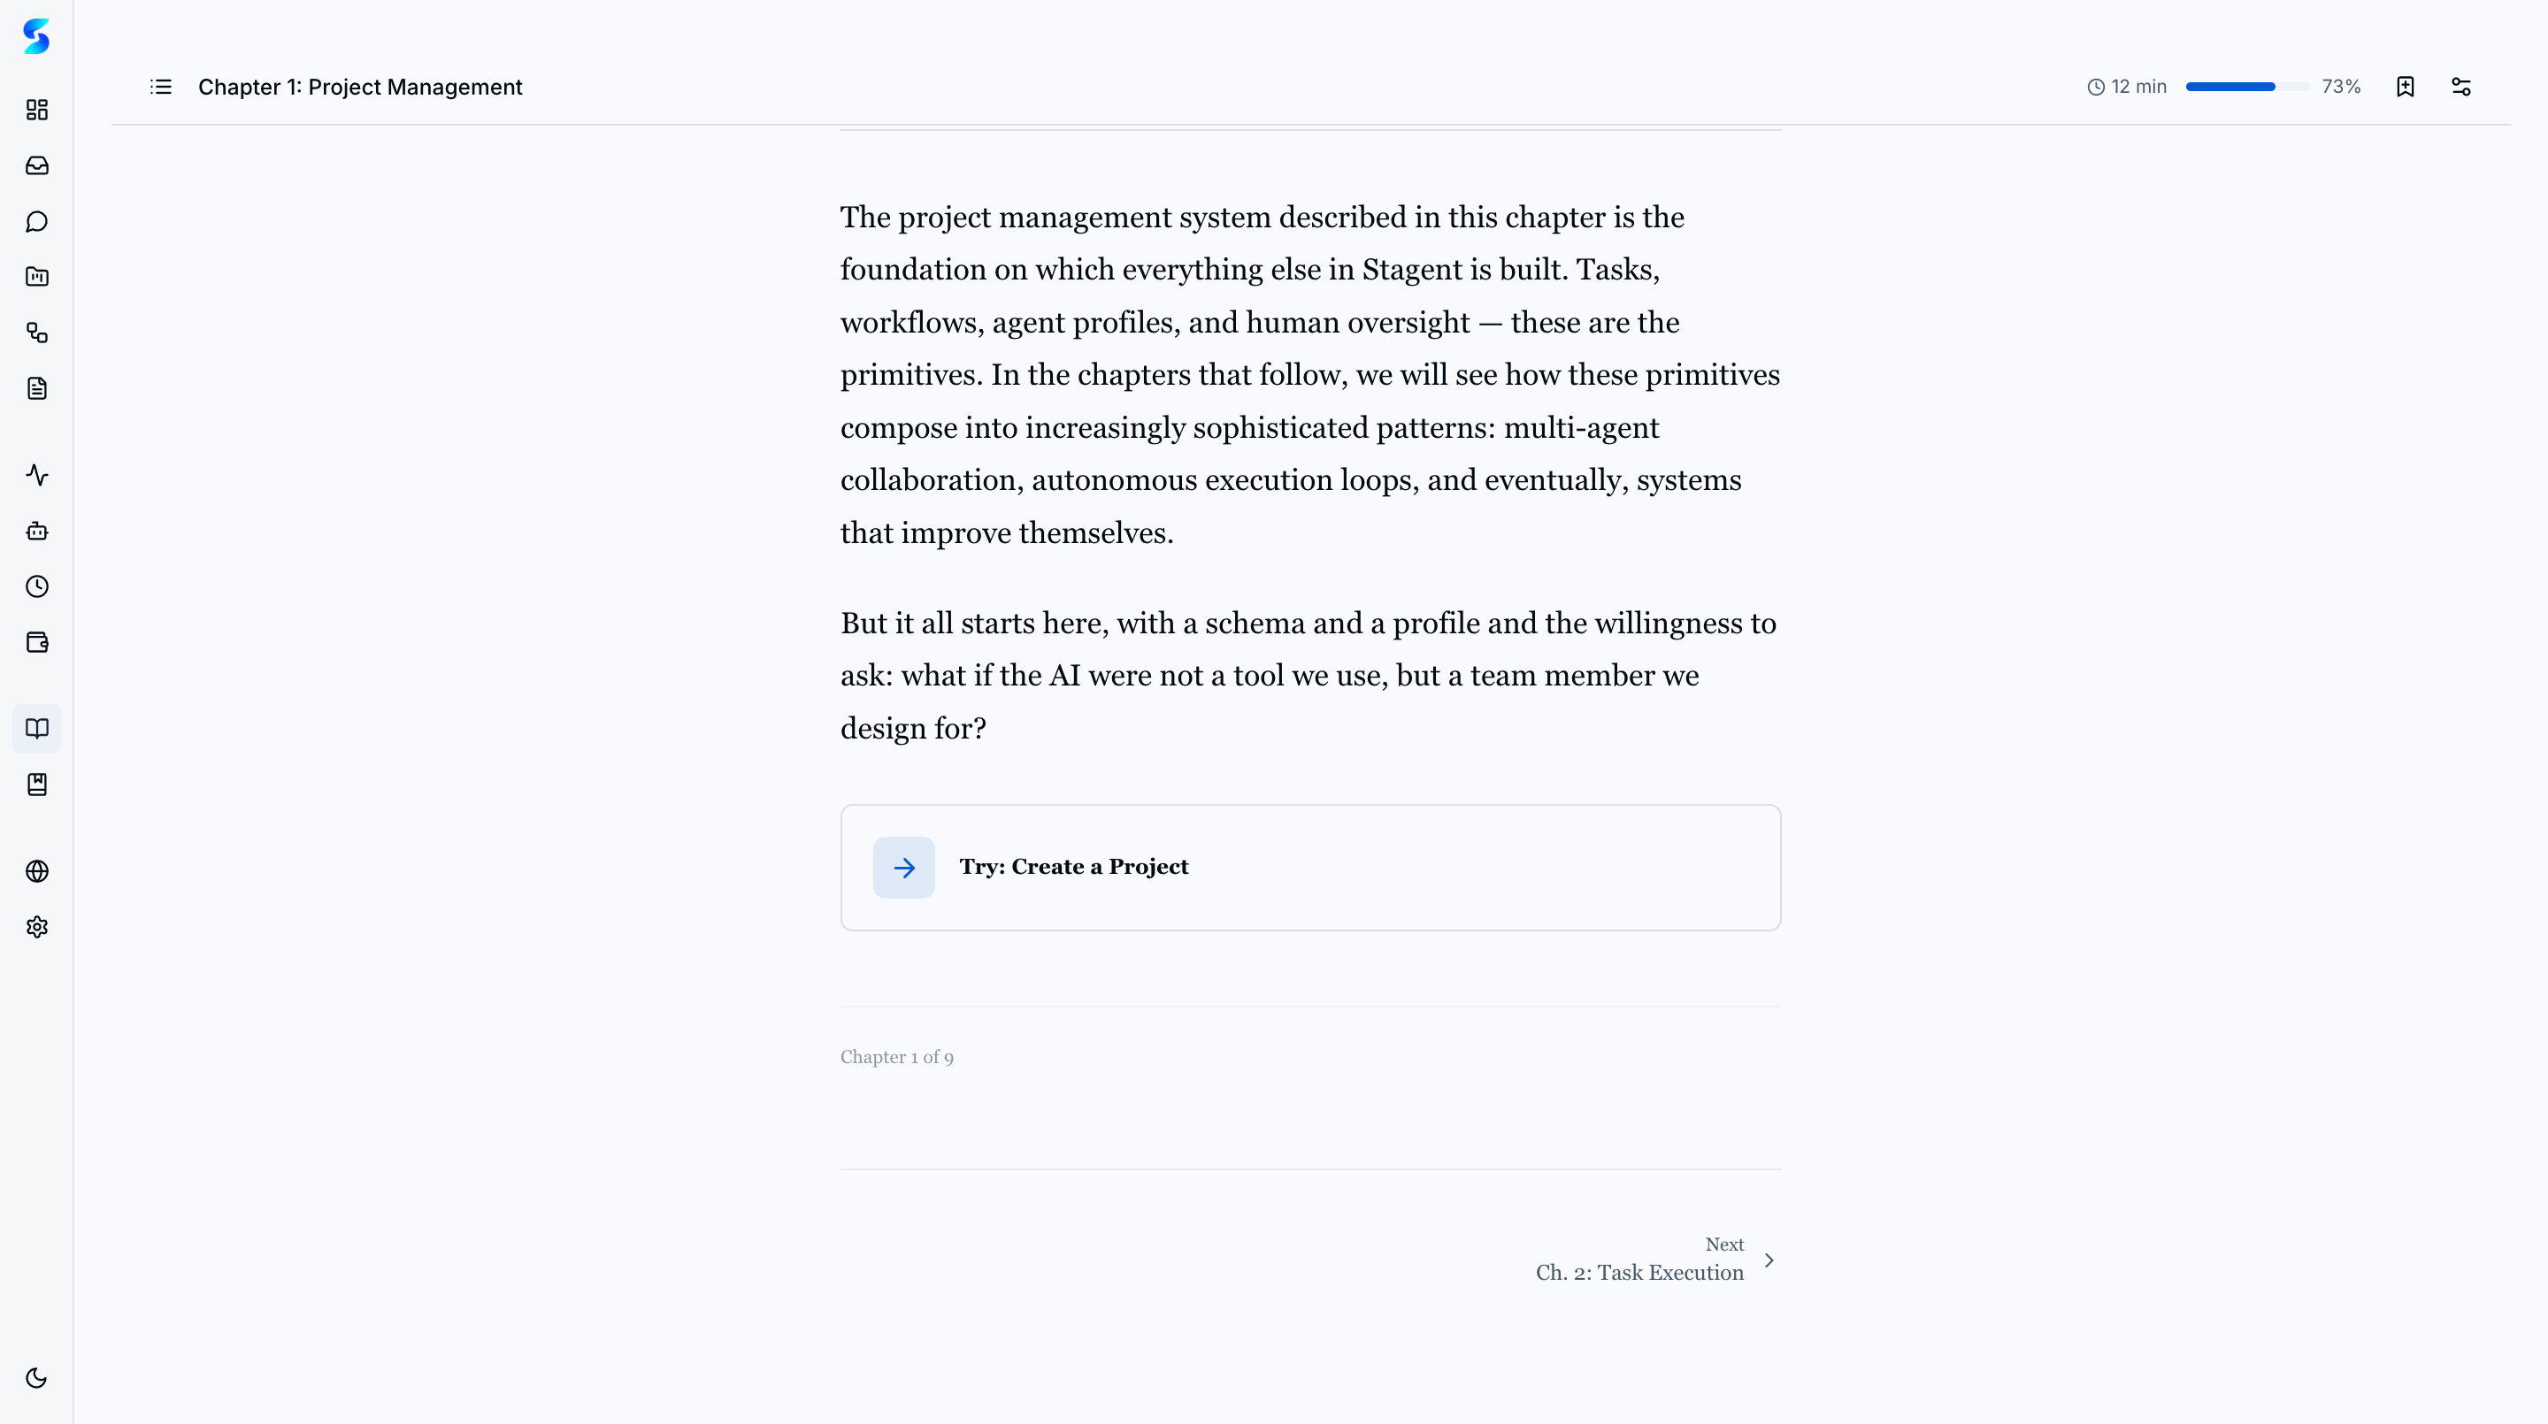
Task: Open the dashboard grid view
Action: click(36, 110)
